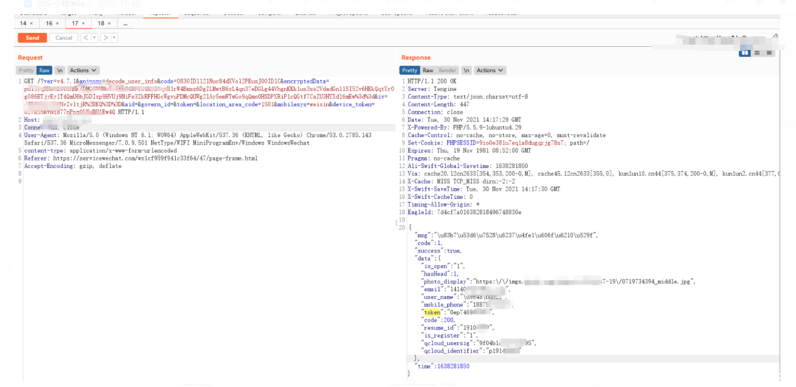796x387 pixels.
Task: Close Repeater tab 16
Action: 58,23
